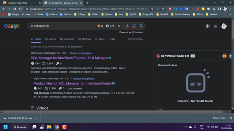Click the ib manager lite search field
The width and height of the screenshot is (234, 131).
pos(60,26)
